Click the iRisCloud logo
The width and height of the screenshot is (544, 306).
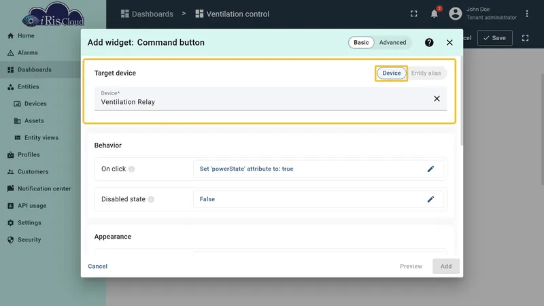(x=53, y=14)
